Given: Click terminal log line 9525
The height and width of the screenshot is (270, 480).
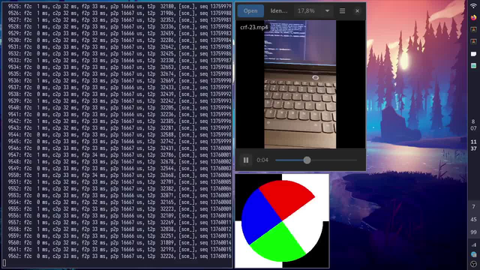Looking at the screenshot, I should 119,6.
